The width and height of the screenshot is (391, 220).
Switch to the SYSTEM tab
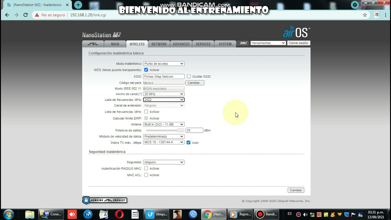point(225,44)
